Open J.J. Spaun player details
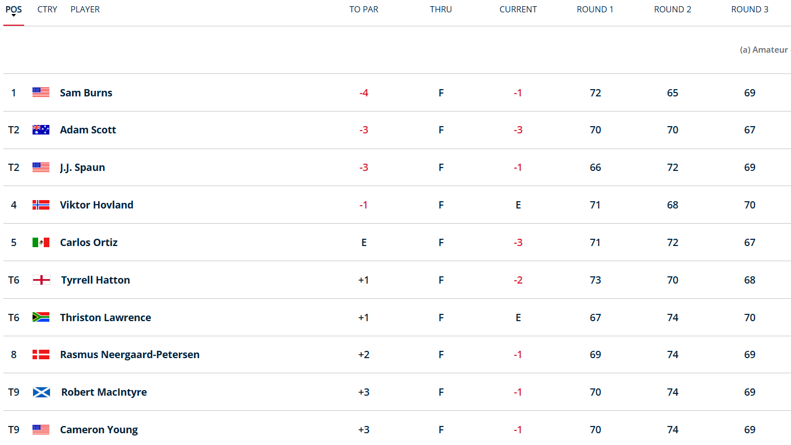The height and width of the screenshot is (445, 791). click(82, 168)
